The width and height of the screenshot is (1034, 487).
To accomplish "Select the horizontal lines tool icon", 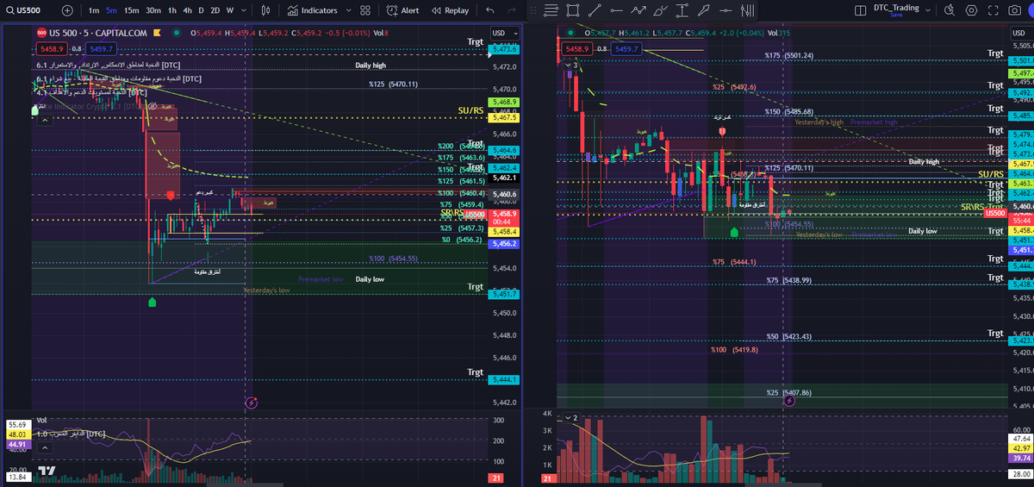I will click(x=551, y=10).
